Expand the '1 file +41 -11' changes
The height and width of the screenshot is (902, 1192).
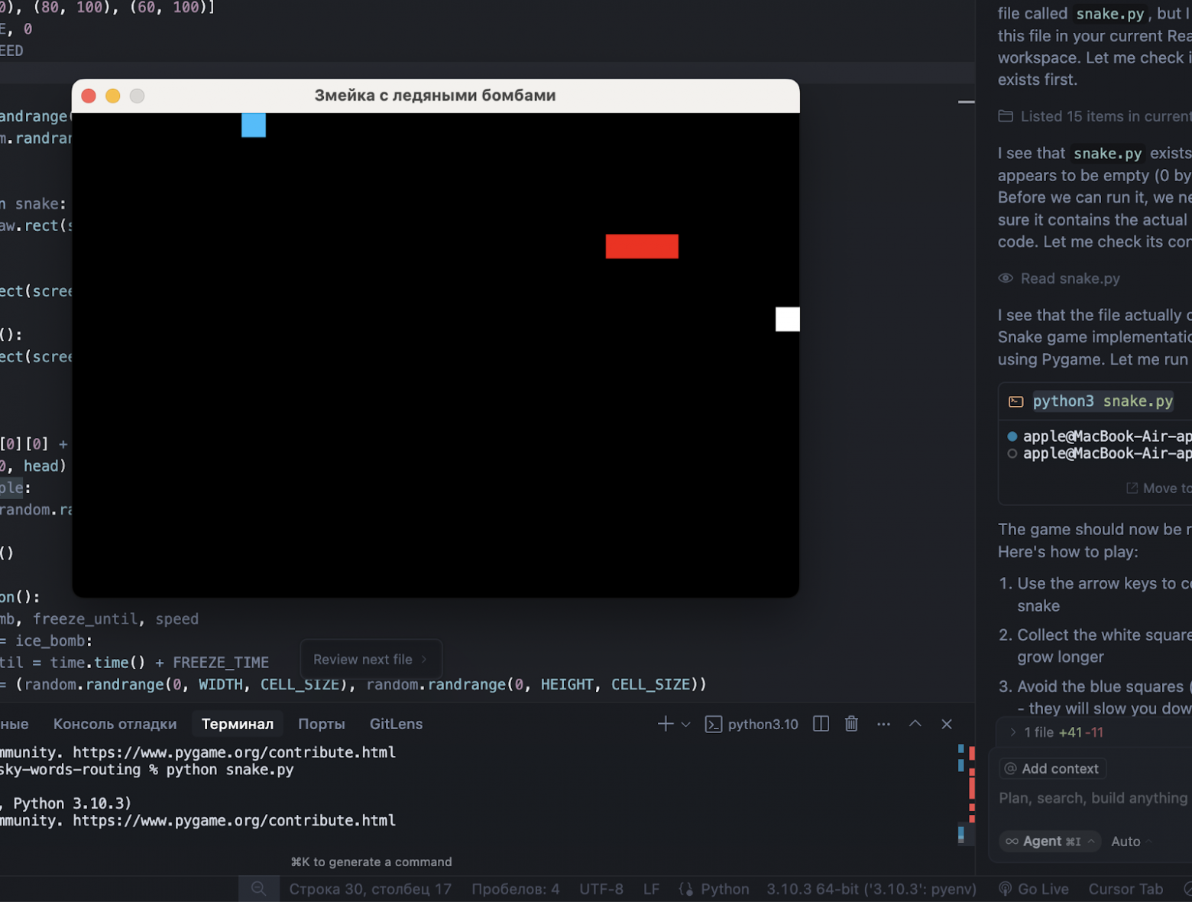pos(1013,732)
